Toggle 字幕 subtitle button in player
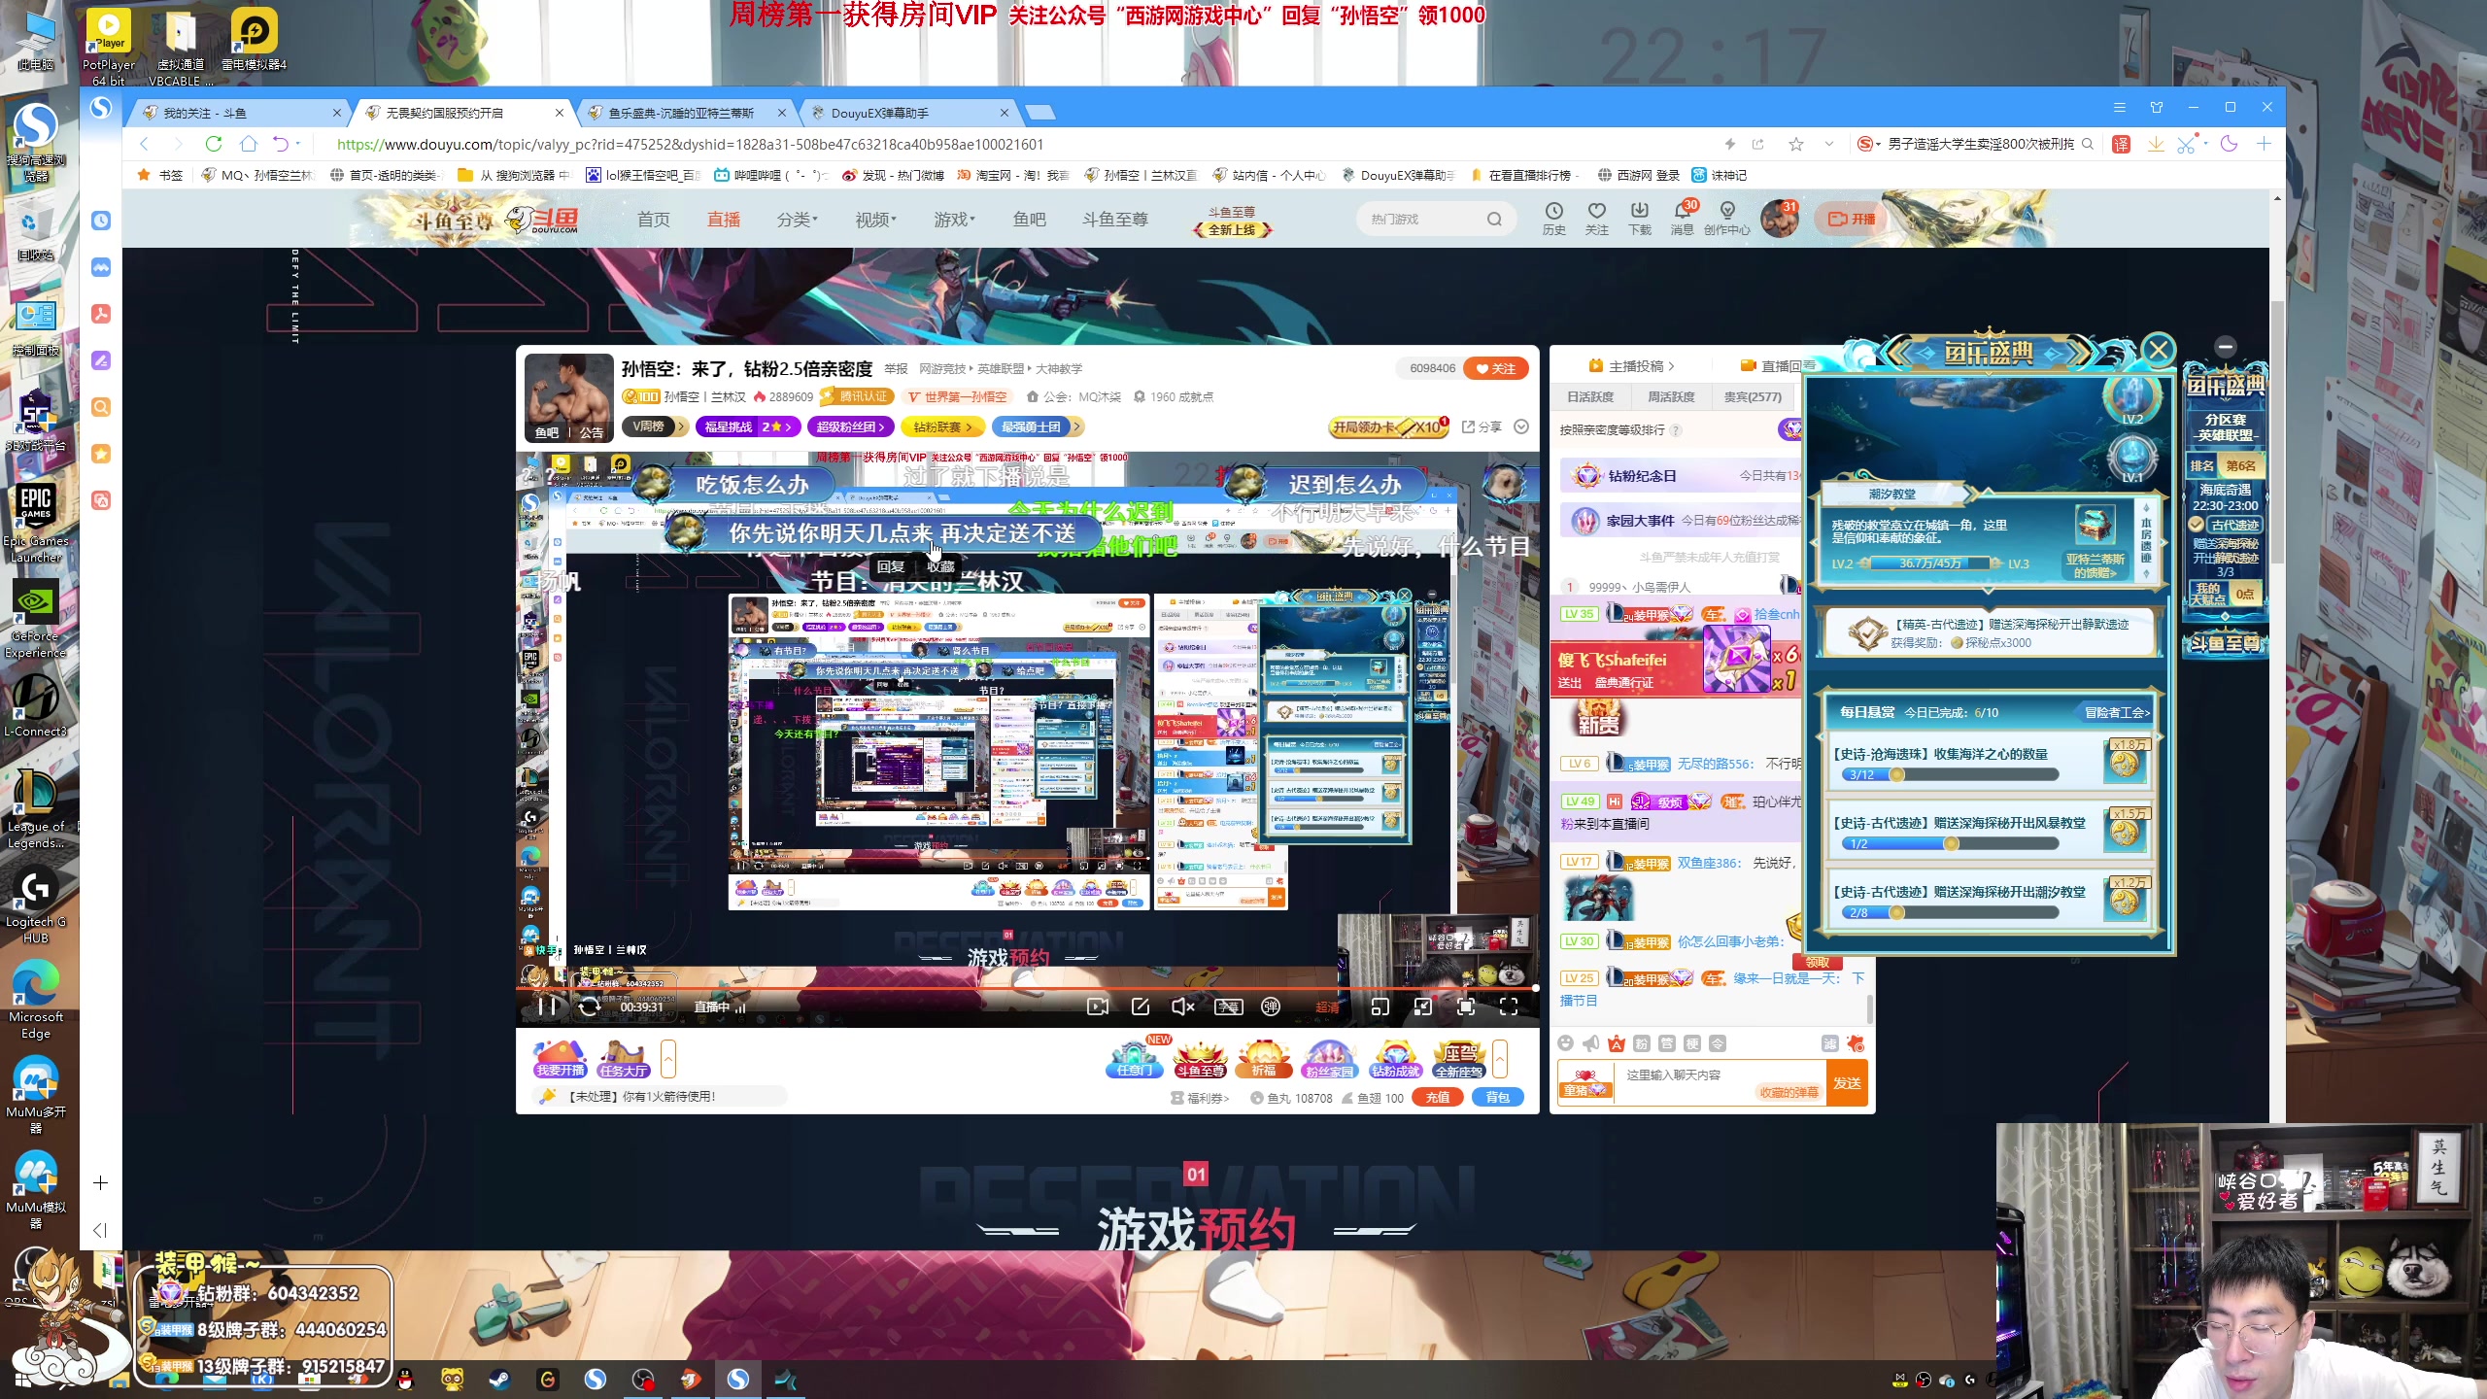Screen dimensions: 2487x1399 tap(1228, 1007)
